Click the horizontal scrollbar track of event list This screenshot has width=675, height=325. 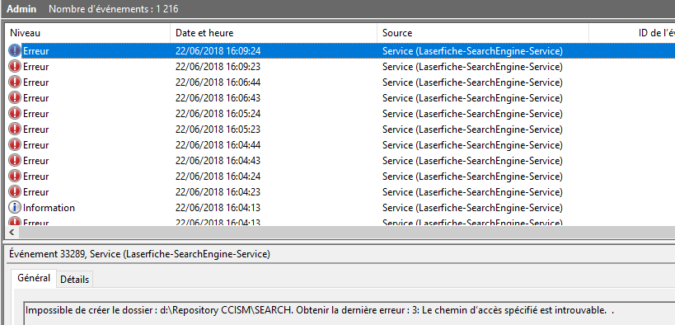pyautogui.click(x=346, y=233)
